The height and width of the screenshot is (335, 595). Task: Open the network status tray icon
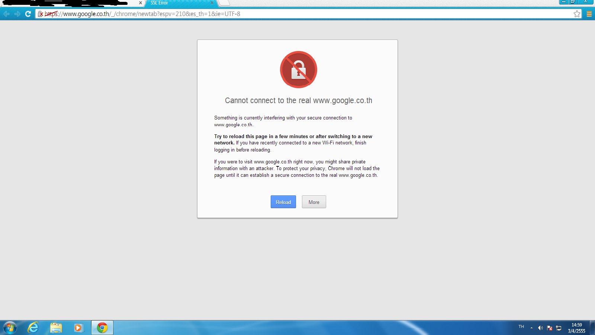pyautogui.click(x=559, y=328)
